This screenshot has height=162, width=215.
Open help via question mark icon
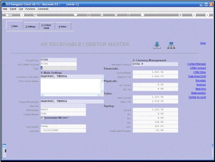22,15
